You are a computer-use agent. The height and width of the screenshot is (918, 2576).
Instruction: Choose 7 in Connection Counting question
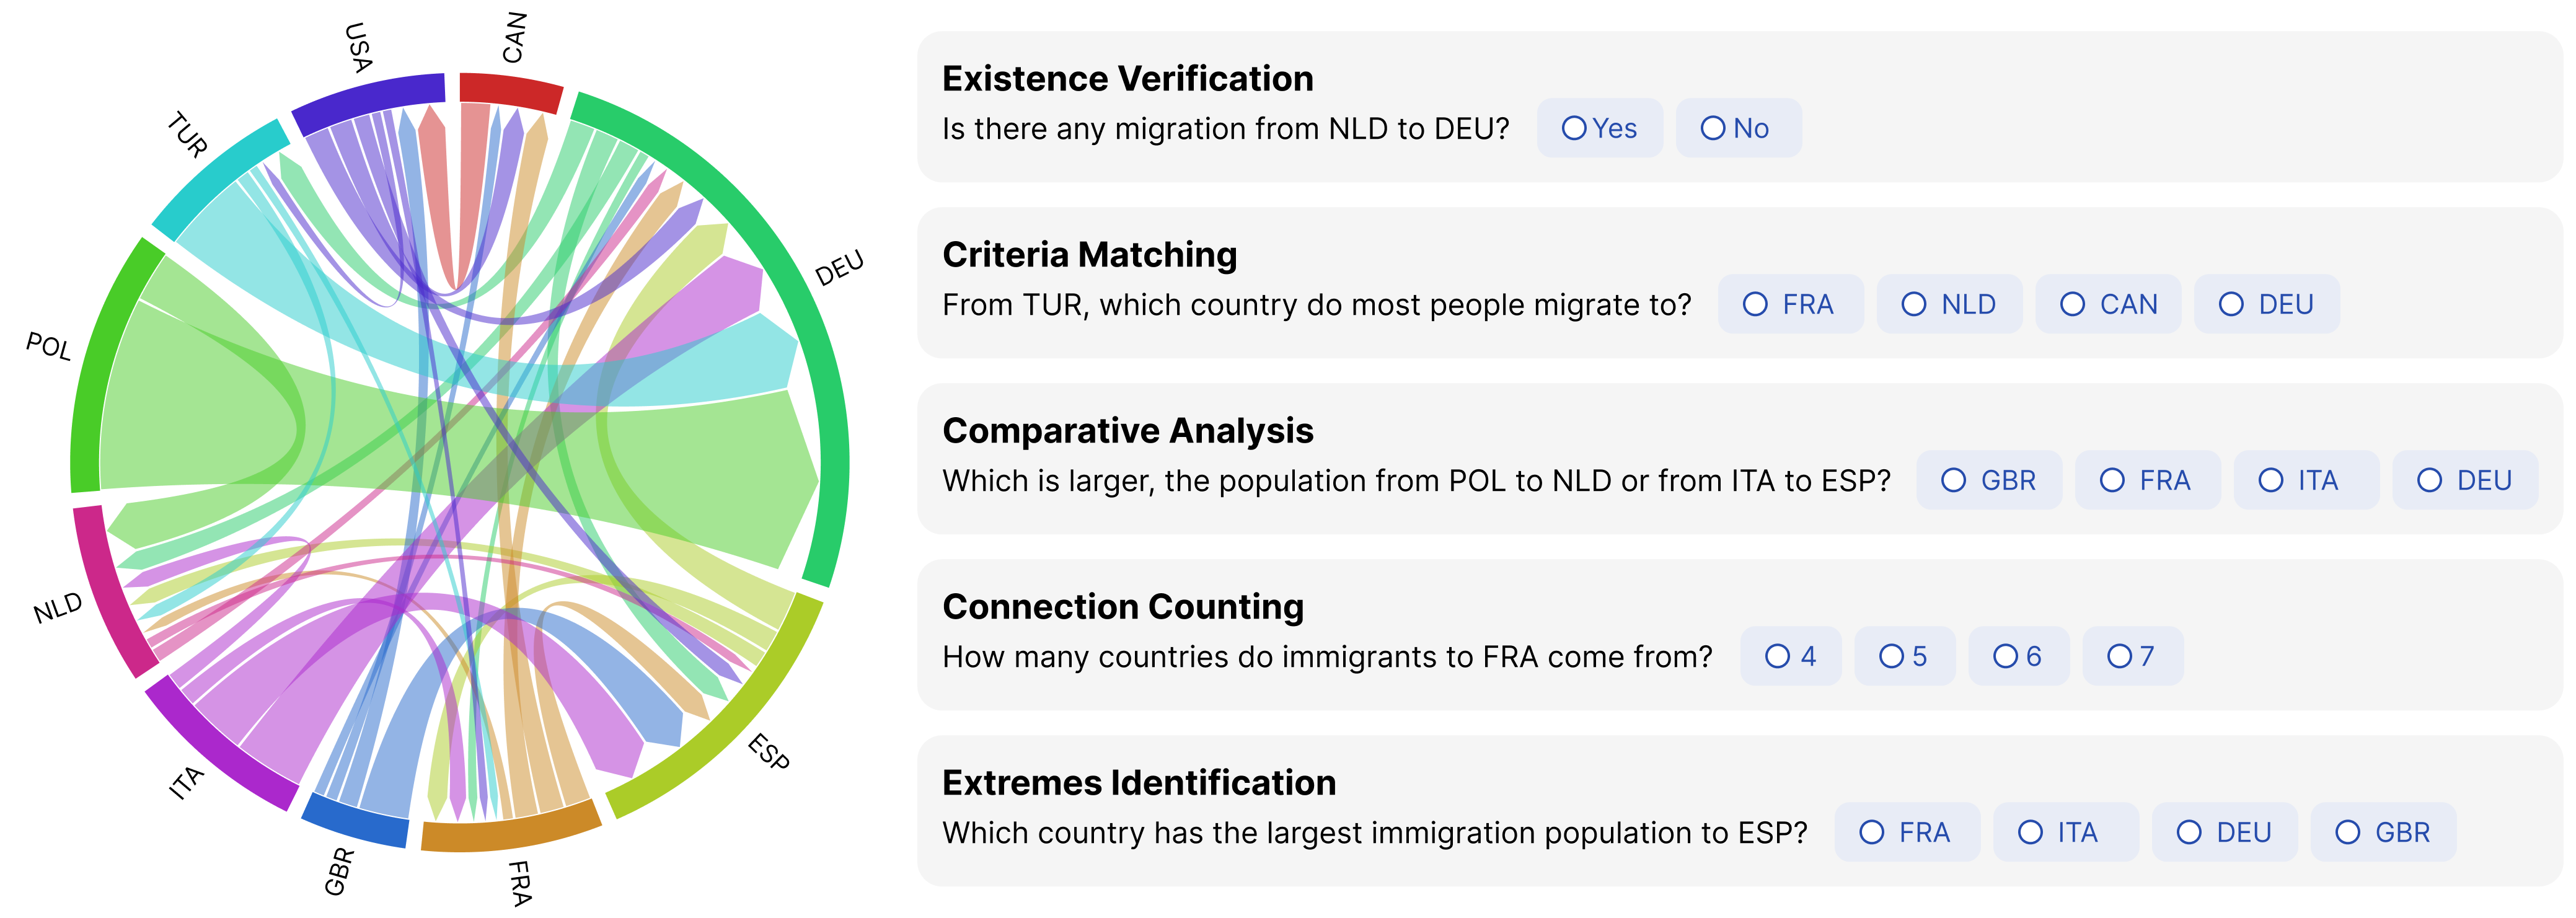[2131, 656]
